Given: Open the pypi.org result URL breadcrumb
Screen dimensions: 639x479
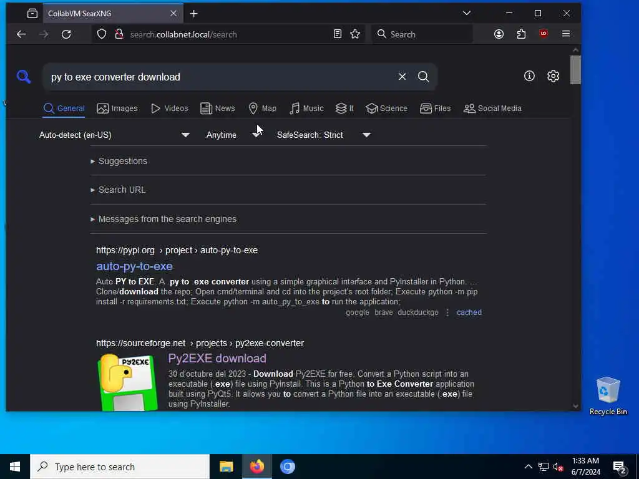Looking at the screenshot, I should point(177,250).
